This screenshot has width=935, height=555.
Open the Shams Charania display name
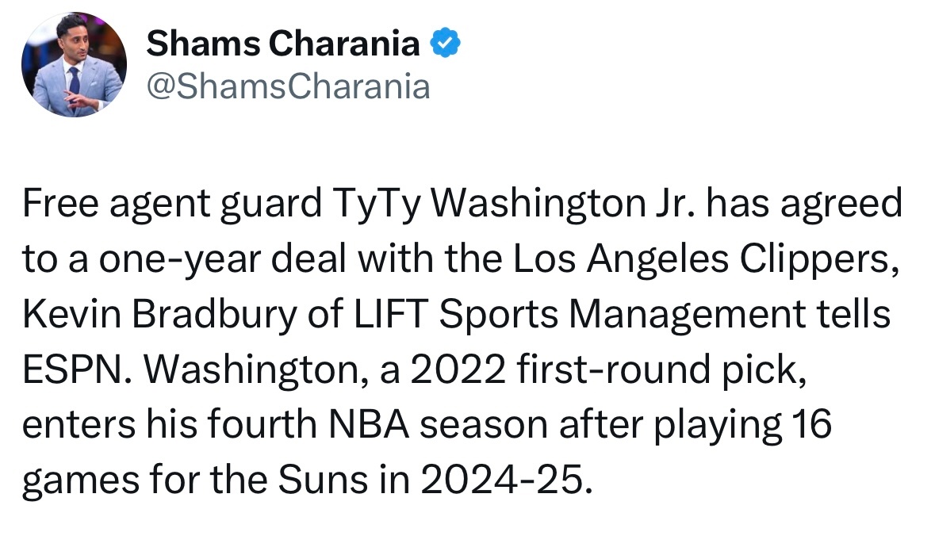(x=282, y=44)
